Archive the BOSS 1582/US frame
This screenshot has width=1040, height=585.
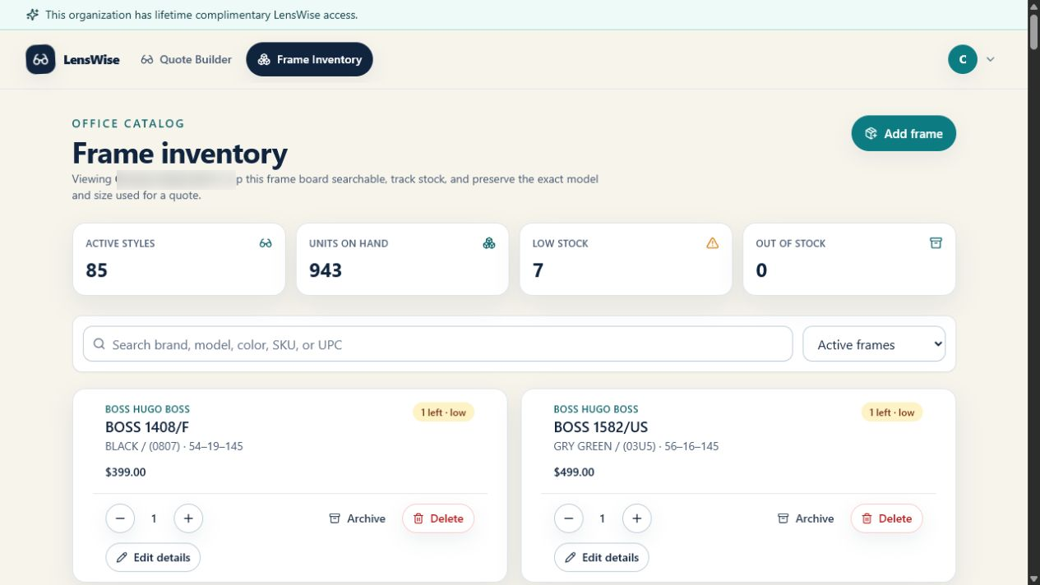point(806,518)
